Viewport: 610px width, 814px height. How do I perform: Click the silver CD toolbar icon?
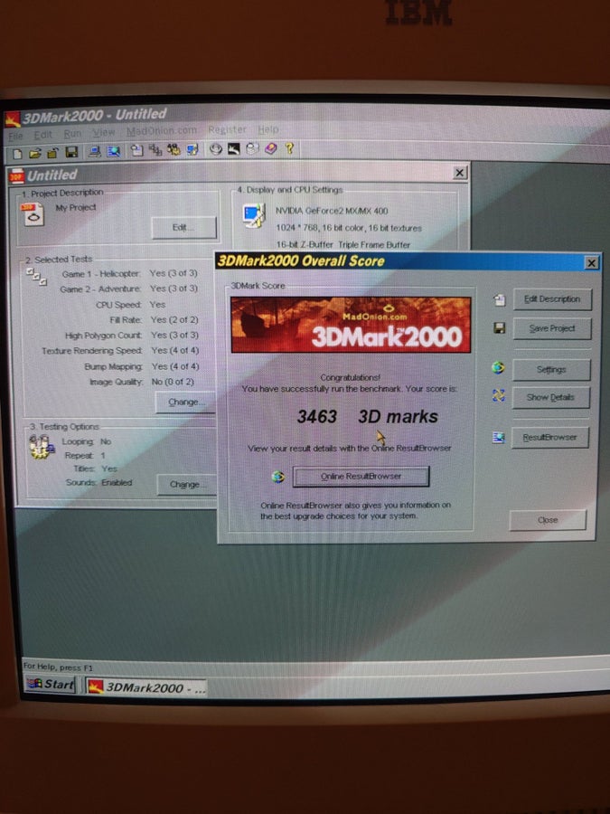pos(216,149)
